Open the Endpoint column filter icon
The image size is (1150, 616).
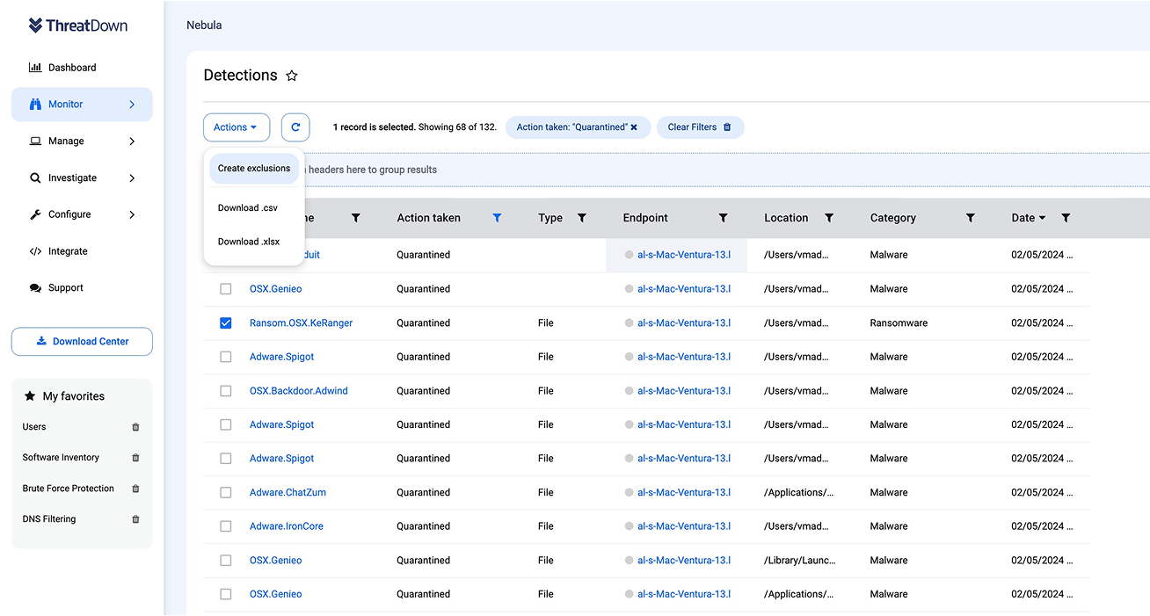[x=723, y=218]
